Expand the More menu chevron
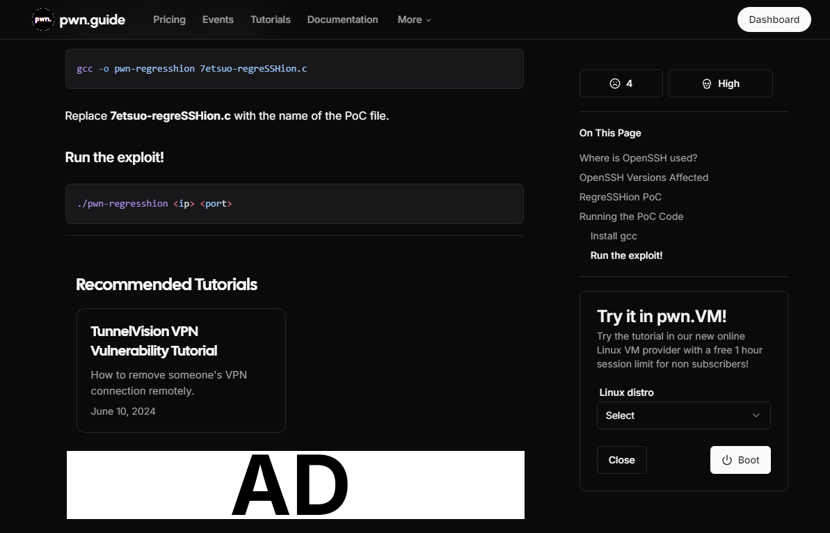 tap(429, 20)
